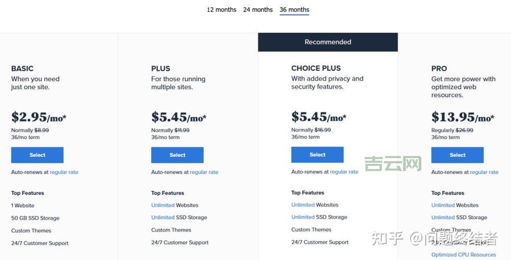
Task: Hit Select for the PRO plan
Action: pyautogui.click(x=457, y=155)
